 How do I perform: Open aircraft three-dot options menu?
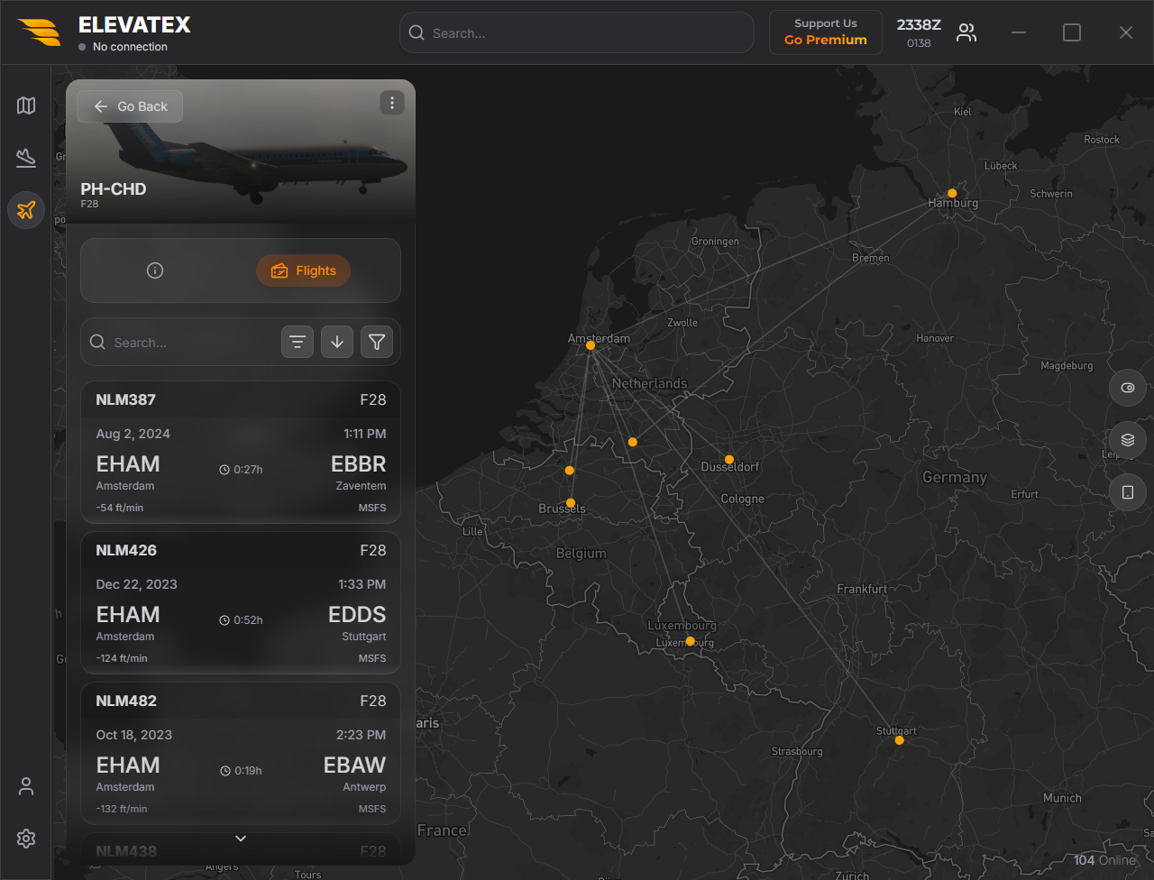(391, 103)
